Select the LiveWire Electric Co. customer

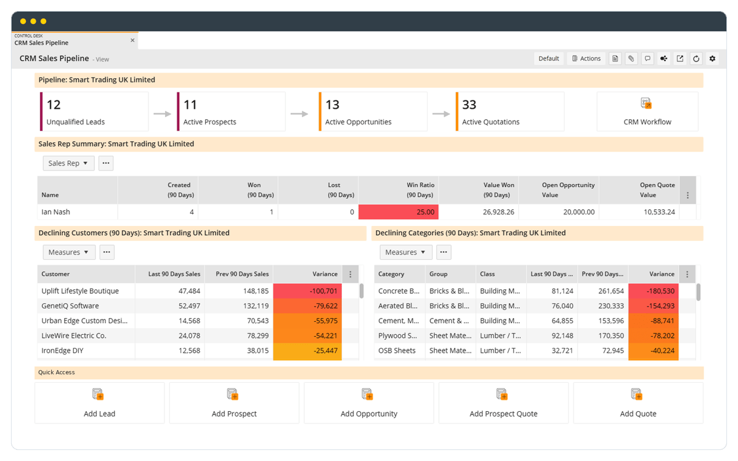click(74, 336)
